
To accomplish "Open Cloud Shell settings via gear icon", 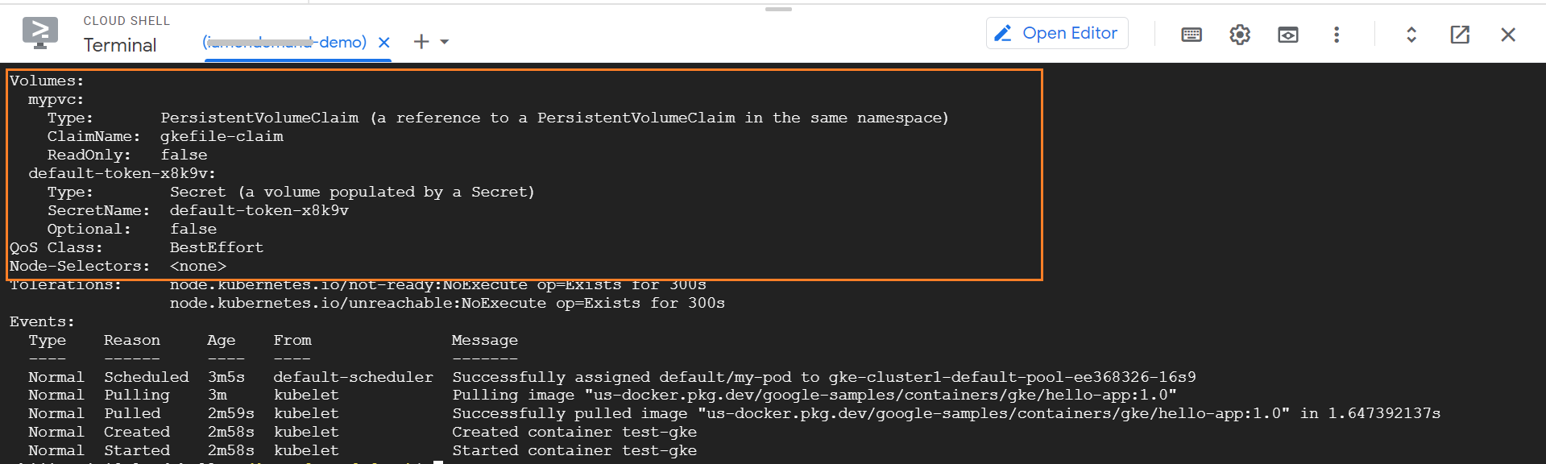I will click(x=1239, y=34).
